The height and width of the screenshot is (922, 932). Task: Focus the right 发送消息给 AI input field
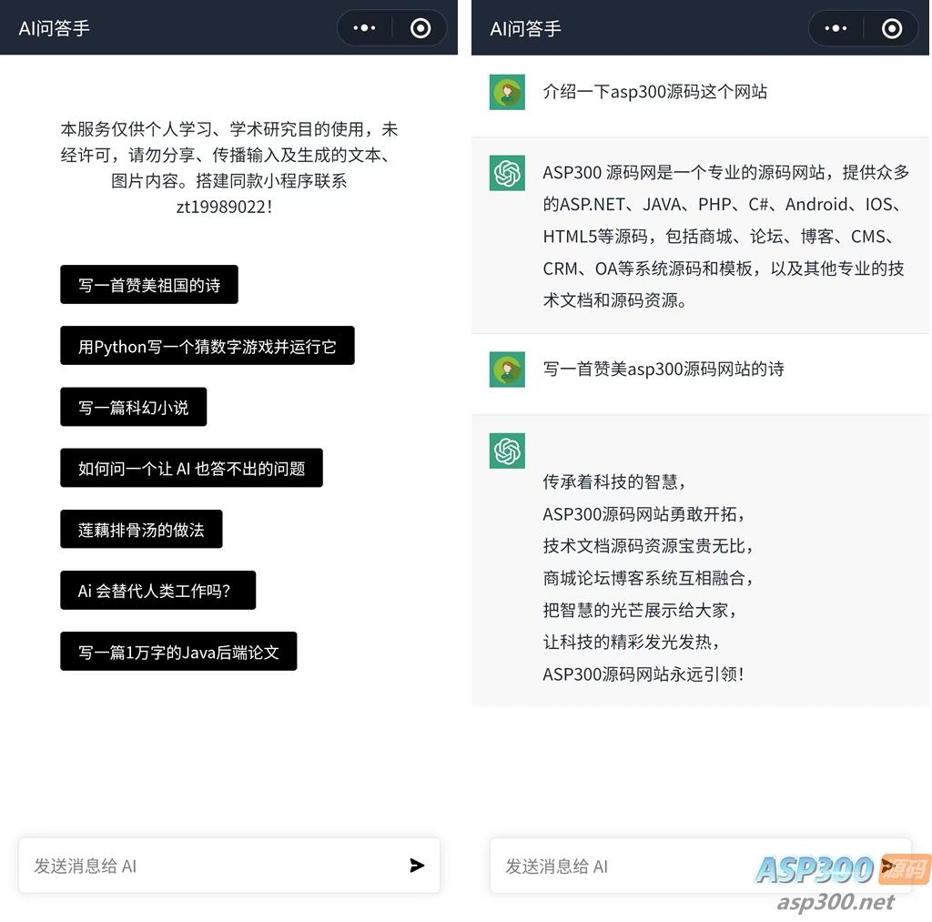coord(700,866)
